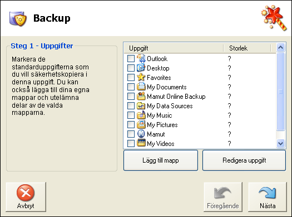This screenshot has height=217, width=292.
Task: Click the My Videos film icon
Action: coord(141,143)
